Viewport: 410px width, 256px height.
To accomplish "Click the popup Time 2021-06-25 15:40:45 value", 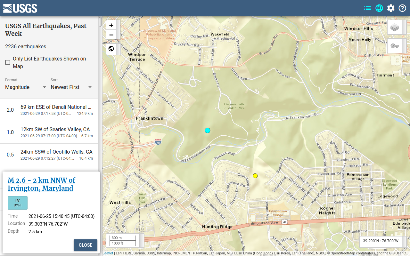I will coord(61,216).
